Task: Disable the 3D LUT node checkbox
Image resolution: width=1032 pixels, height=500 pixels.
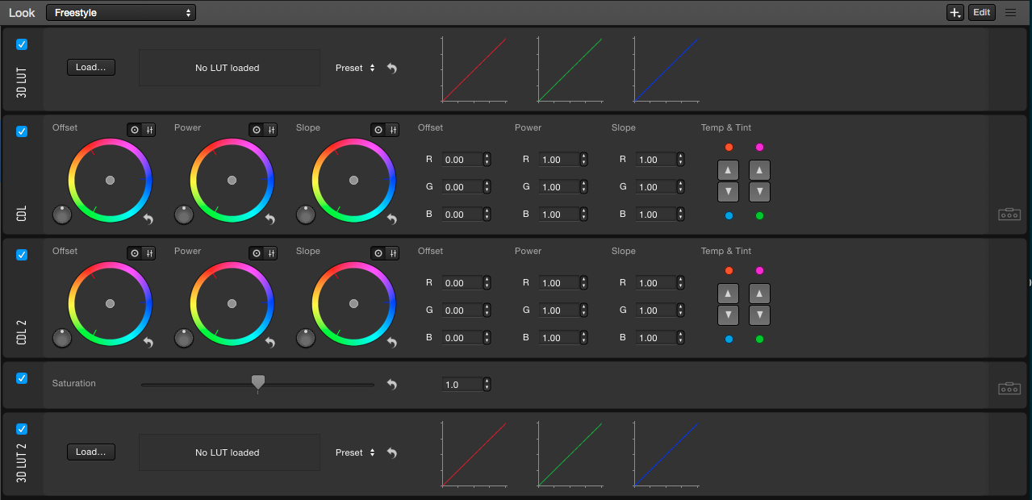Action: point(22,45)
